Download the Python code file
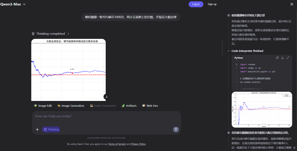The height and width of the screenshot is (151, 297). point(282,58)
